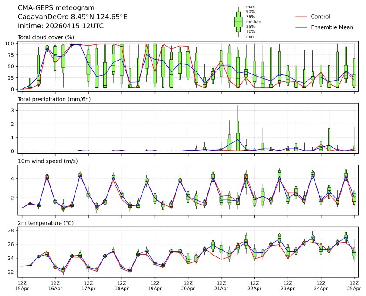366x296 pixels.
Task: Click the '12Z 25Apr' time axis label
Action: [x=354, y=286]
